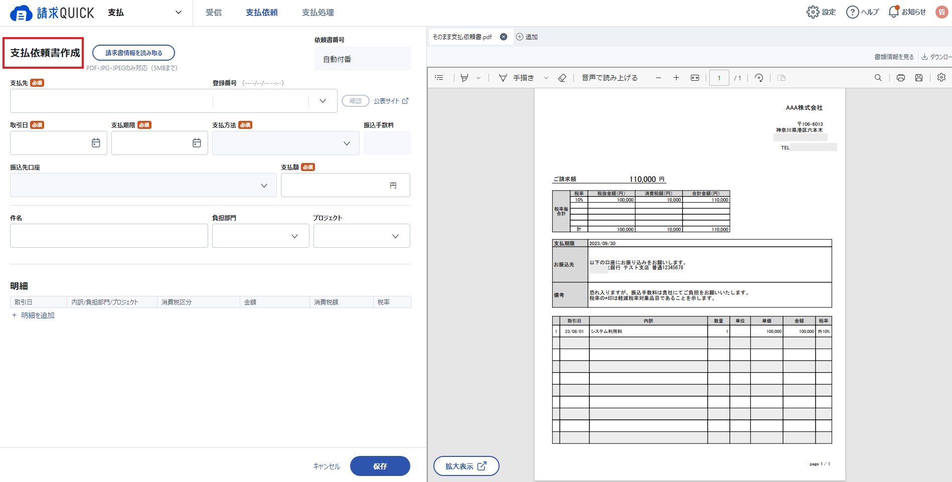This screenshot has width=952, height=482.
Task: Focus the 件名 input field
Action: (x=109, y=236)
